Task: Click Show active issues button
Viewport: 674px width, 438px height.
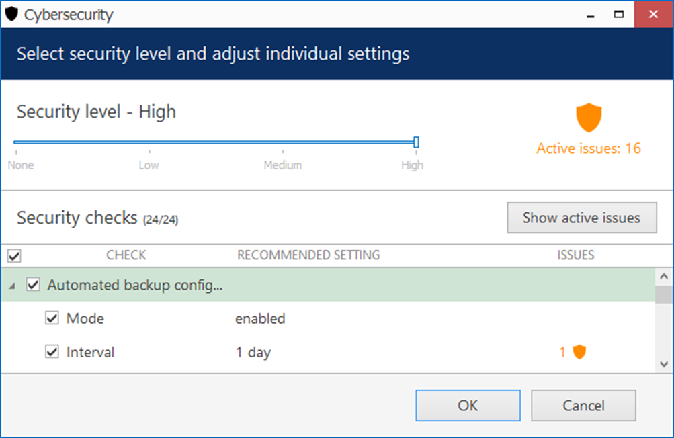Action: click(581, 218)
